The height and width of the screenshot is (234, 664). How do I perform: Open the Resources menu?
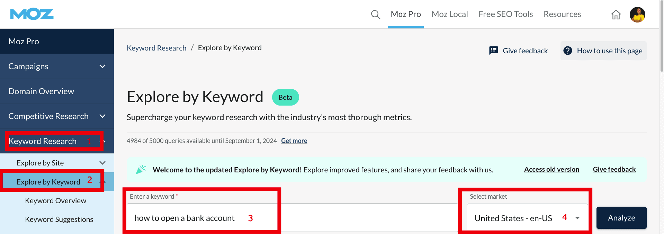562,14
